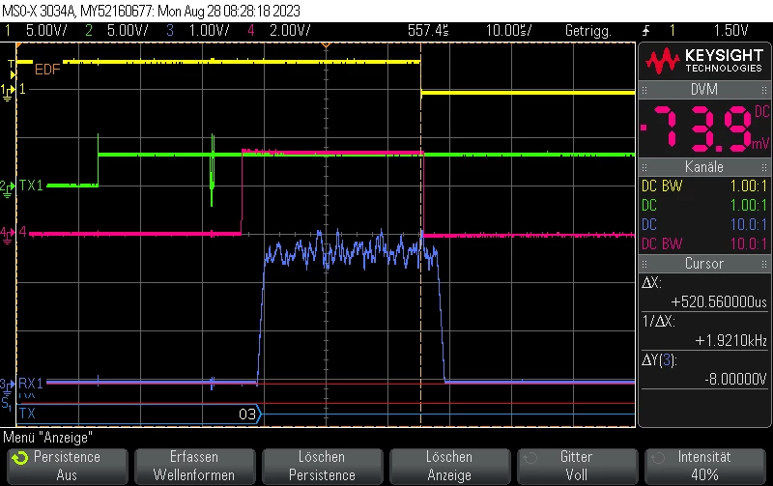Click the 1/ΔX value +1.9210kHz
The height and width of the screenshot is (486, 773).
click(x=731, y=341)
